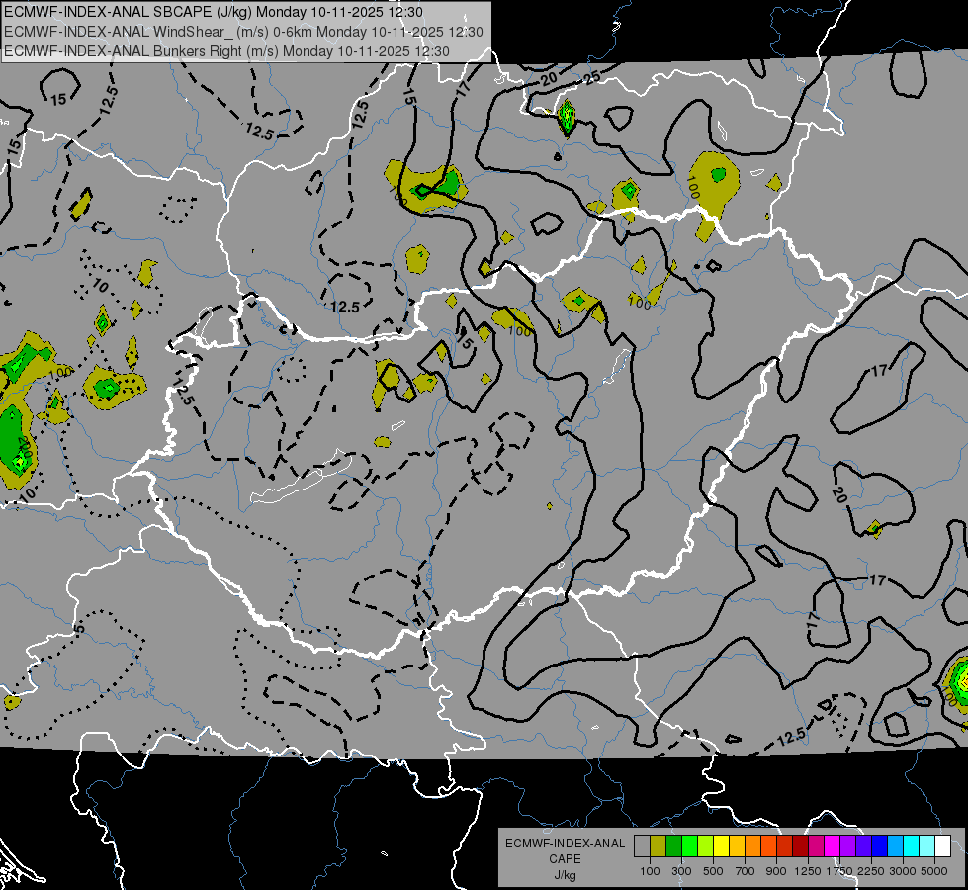The width and height of the screenshot is (968, 890).
Task: Click the SBCAPE title line at top
Action: tap(214, 12)
